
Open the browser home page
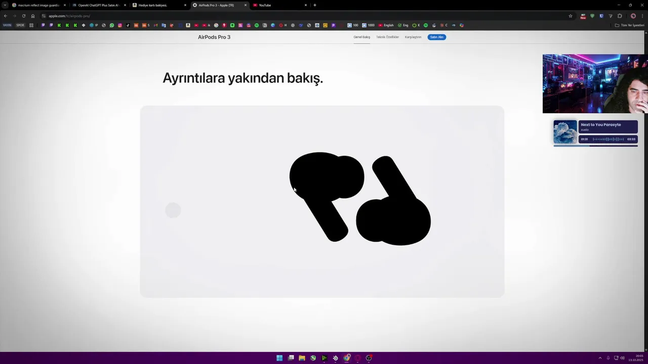click(33, 16)
